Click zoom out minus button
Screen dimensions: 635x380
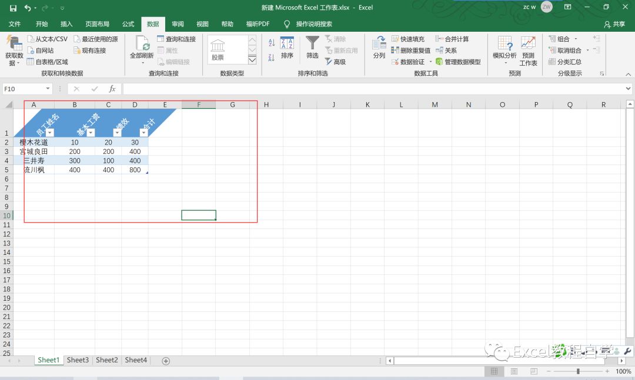click(549, 371)
